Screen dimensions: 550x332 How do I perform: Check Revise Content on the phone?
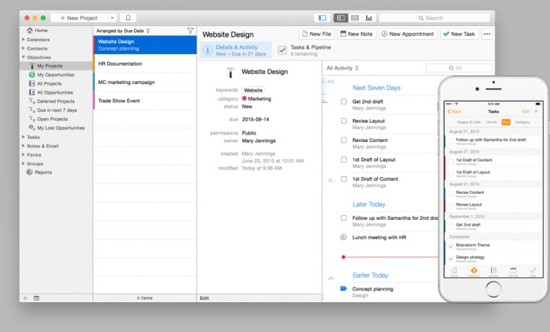451,194
